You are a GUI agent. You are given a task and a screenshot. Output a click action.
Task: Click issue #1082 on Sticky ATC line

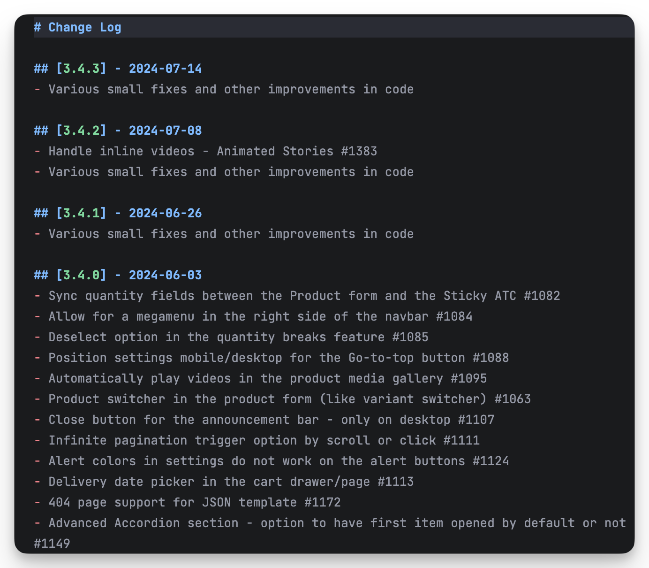pos(542,296)
